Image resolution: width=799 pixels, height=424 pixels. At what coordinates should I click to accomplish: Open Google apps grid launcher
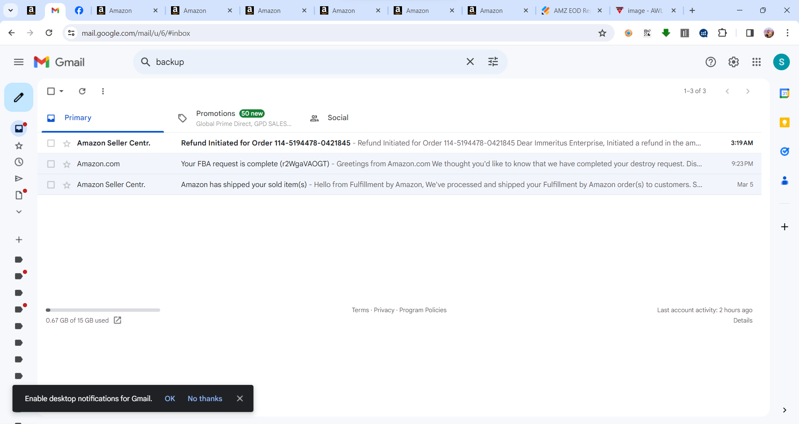click(757, 62)
